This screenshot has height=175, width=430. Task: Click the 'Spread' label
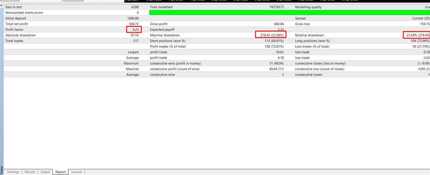tap(300, 18)
